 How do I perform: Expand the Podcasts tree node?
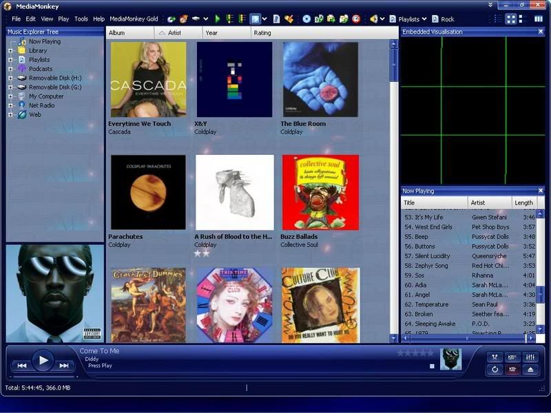pyautogui.click(x=10, y=69)
